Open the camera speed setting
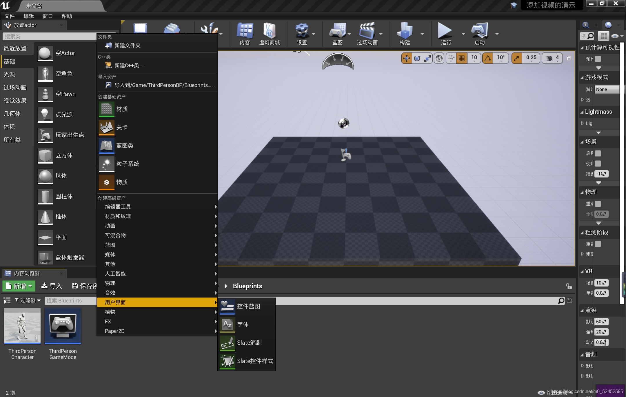 (552, 58)
